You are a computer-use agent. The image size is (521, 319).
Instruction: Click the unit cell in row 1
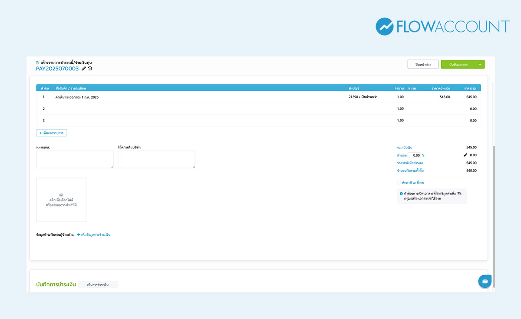coord(412,97)
